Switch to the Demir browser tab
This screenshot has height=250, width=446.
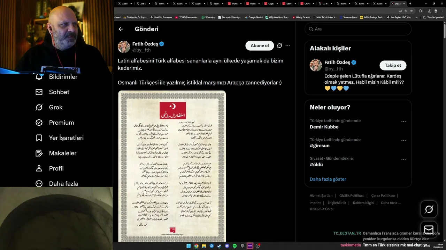click(x=289, y=3)
